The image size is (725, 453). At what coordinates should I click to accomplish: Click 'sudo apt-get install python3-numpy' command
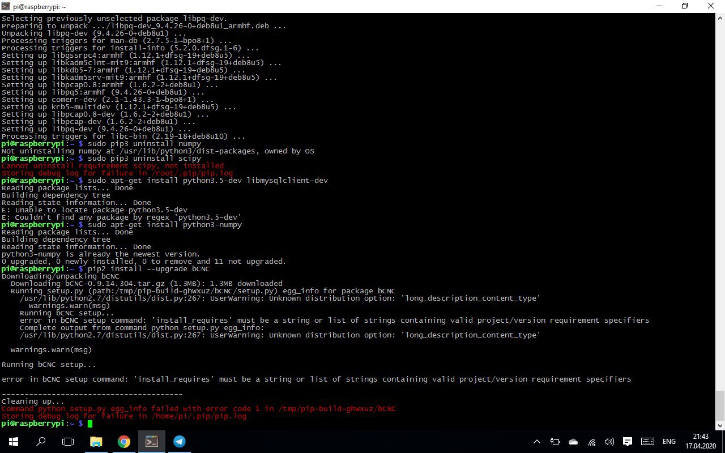click(x=165, y=225)
